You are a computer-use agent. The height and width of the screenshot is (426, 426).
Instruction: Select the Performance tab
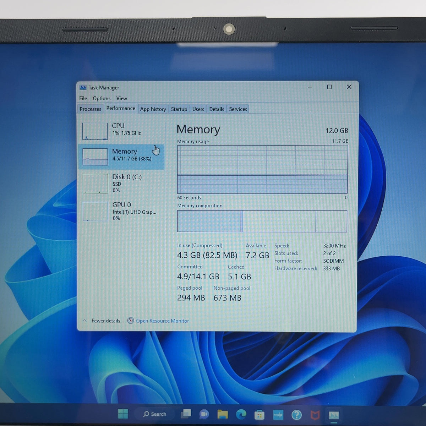click(121, 108)
